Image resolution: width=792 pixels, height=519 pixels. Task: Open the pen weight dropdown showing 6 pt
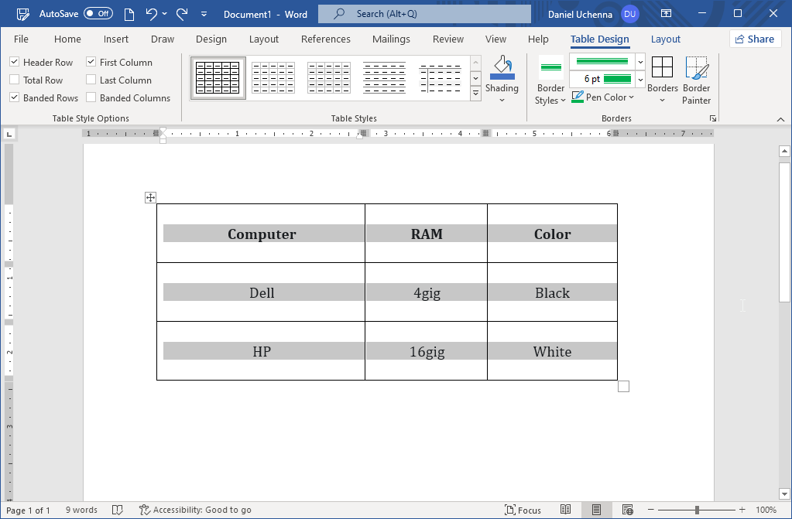coord(639,80)
